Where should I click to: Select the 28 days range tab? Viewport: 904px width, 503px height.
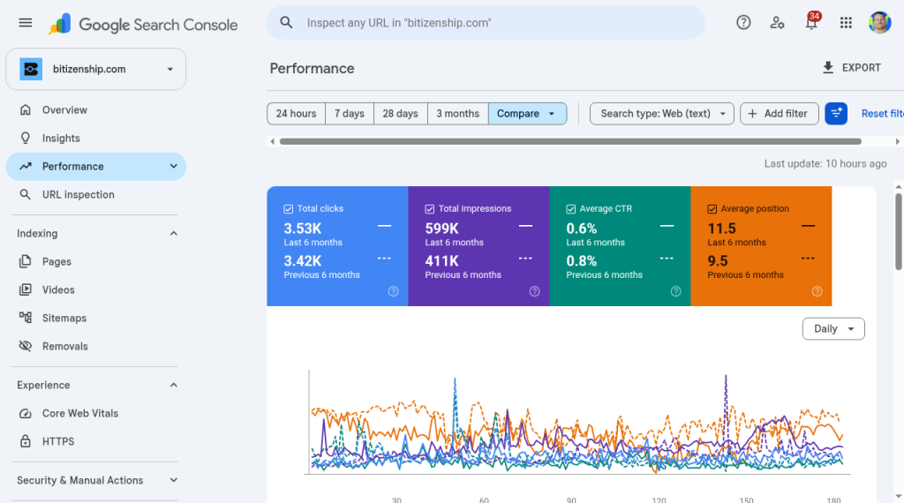click(400, 114)
